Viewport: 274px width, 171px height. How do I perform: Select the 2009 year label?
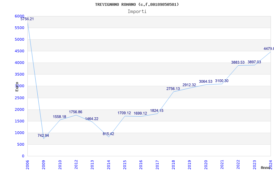43,165
